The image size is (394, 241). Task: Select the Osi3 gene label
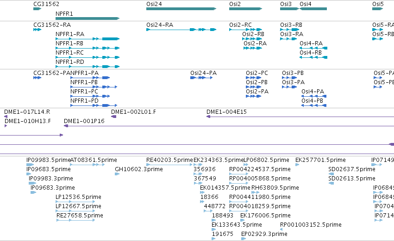(x=286, y=4)
